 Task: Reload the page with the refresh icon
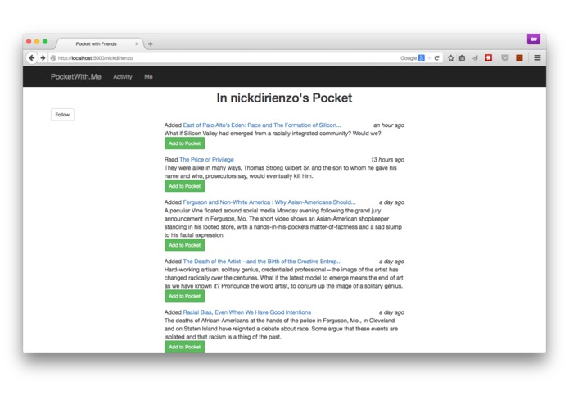[x=436, y=58]
